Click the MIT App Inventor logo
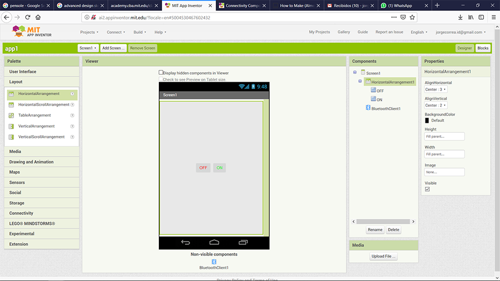The height and width of the screenshot is (281, 500). click(x=31, y=32)
